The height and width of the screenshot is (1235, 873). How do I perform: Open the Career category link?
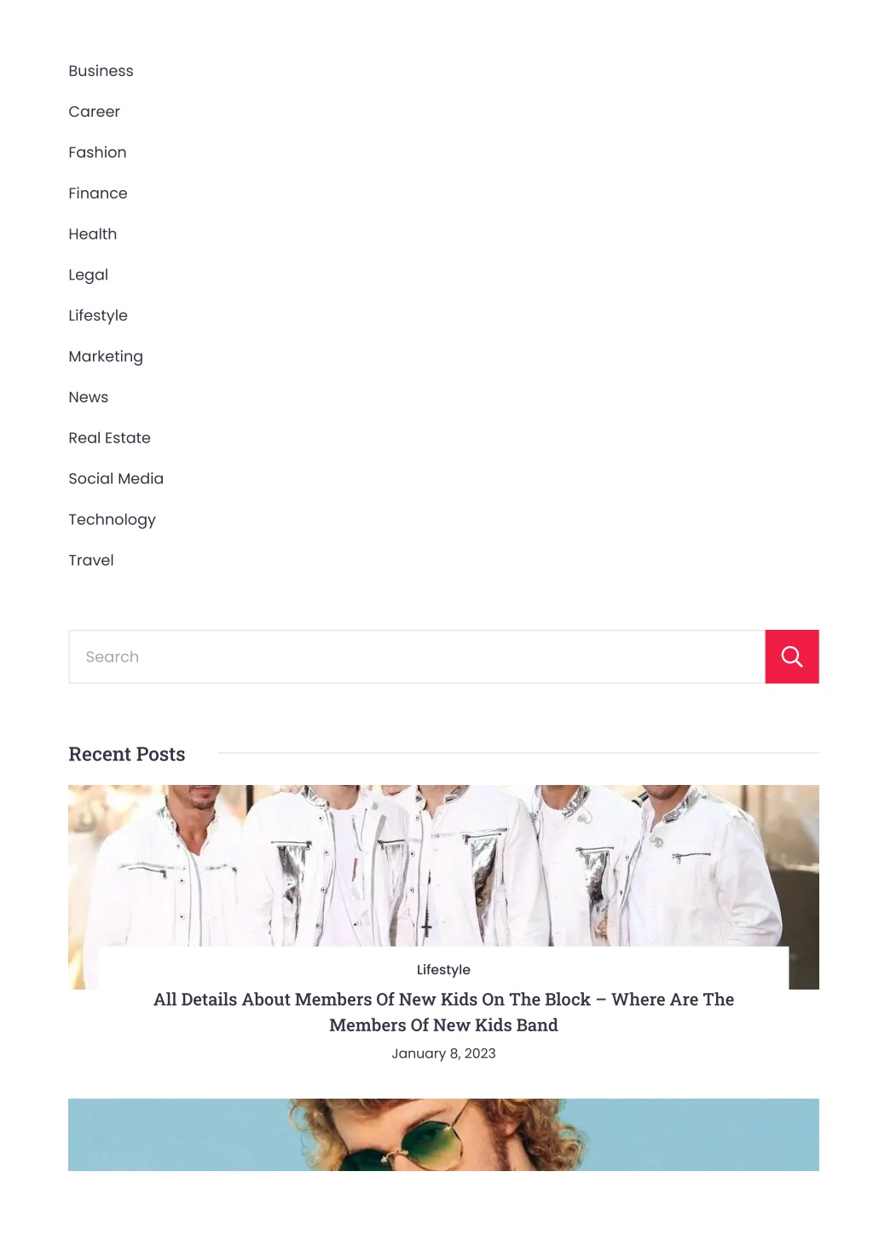pos(94,112)
